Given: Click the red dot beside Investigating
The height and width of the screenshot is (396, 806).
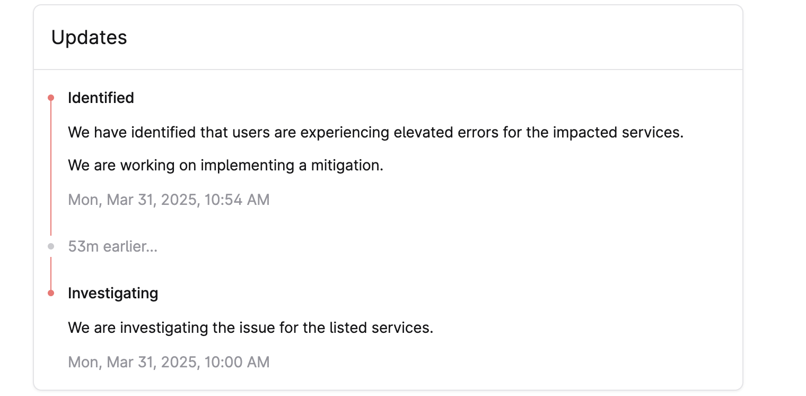Looking at the screenshot, I should click(x=51, y=293).
